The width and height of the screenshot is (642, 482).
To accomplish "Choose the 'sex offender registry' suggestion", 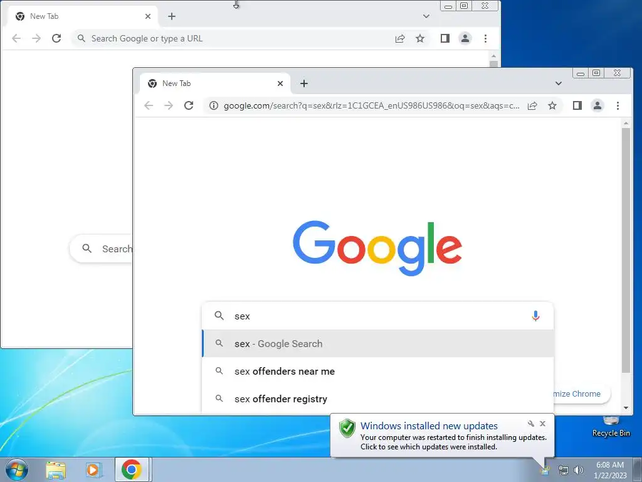I will (378, 399).
